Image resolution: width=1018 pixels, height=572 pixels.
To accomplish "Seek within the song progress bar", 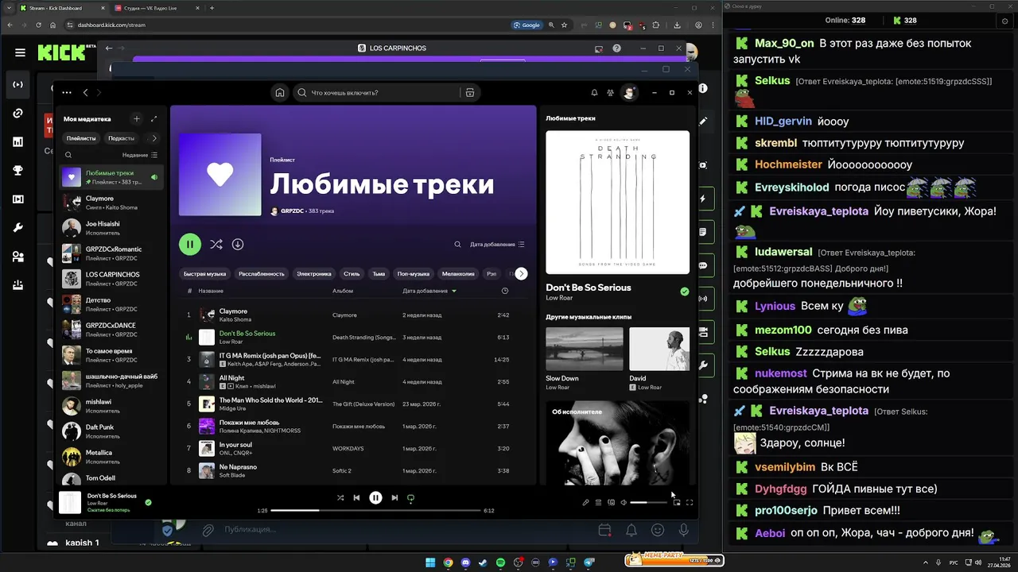I will tap(375, 510).
